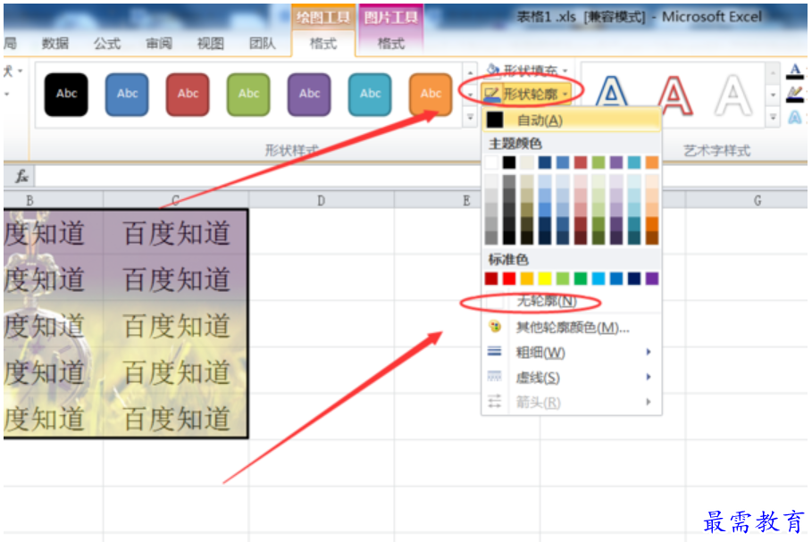
Task: Click the fx insert function icon
Action: pyautogui.click(x=21, y=177)
